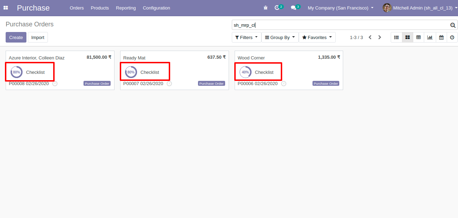The width and height of the screenshot is (458, 218).
Task: Go to next page arrow
Action: [x=379, y=37]
